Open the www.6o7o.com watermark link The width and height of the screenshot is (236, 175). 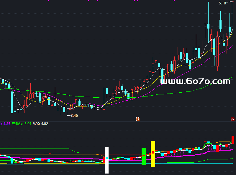[x=195, y=81]
